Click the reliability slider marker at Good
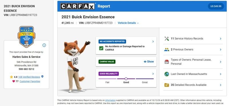229x106 pixels. [x=126, y=79]
